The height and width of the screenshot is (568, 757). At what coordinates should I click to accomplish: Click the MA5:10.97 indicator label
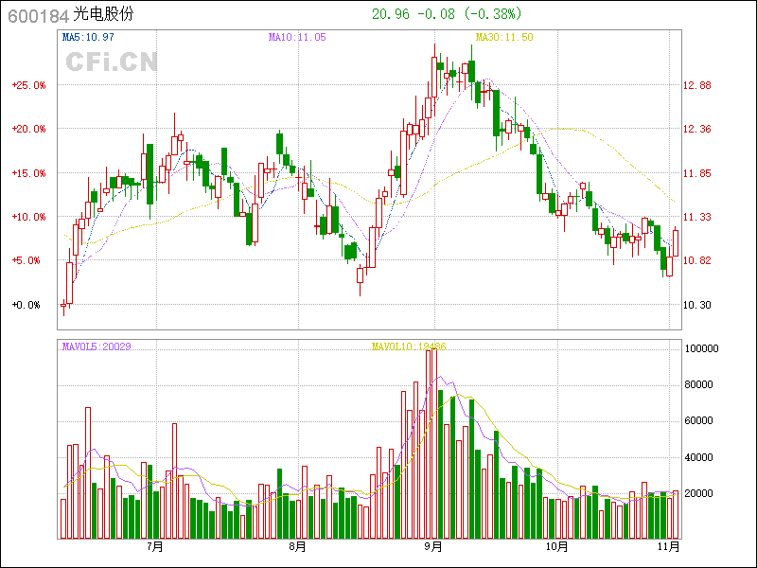tap(88, 37)
